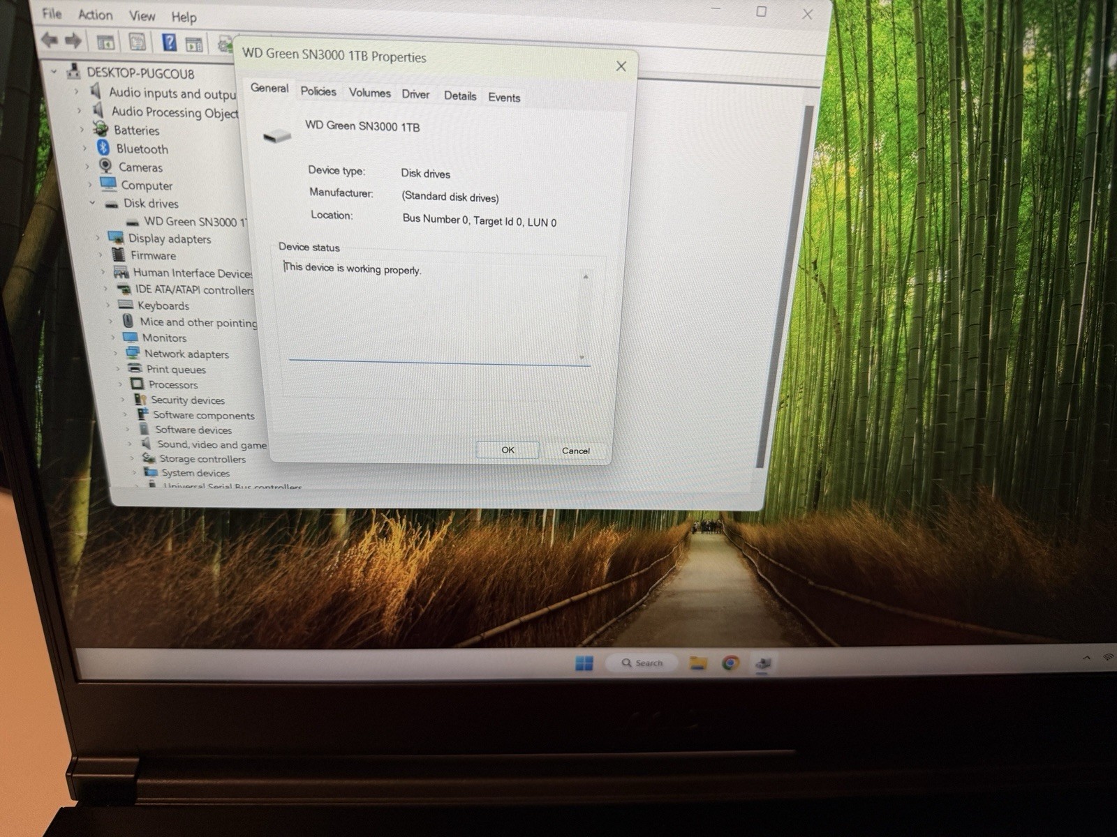The width and height of the screenshot is (1117, 837).
Task: Click Cancel in the Properties dialog
Action: pyautogui.click(x=576, y=451)
